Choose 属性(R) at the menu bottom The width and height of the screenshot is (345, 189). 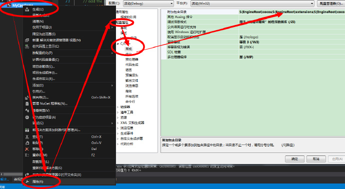(37, 181)
